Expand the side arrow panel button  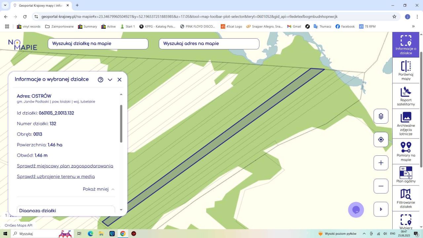[x=381, y=209]
